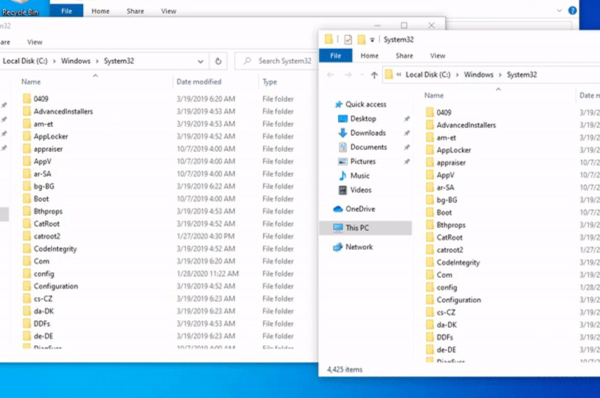Select This PC in navigation pane

(x=366, y=228)
